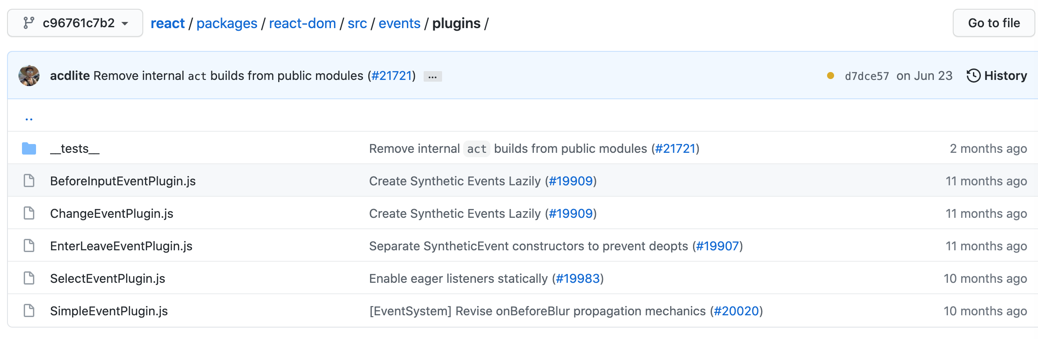Show the yellow pending status dot details
This screenshot has width=1038, height=339.
[x=831, y=76]
